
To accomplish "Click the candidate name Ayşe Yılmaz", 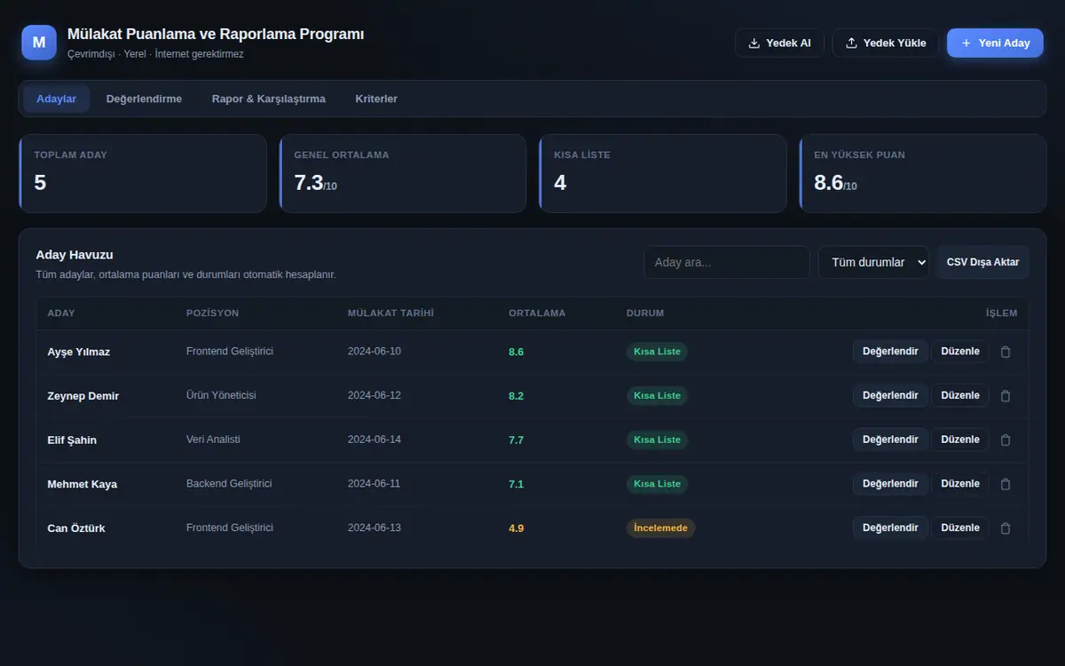I will 79,352.
